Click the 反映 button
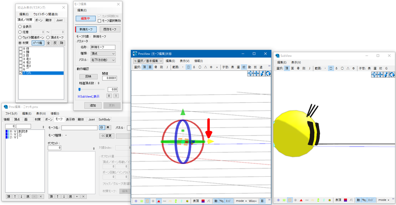 [x=89, y=77]
